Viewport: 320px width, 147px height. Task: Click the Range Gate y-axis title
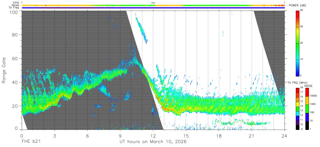click(4, 71)
